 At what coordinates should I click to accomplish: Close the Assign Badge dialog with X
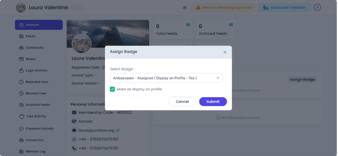pos(225,52)
